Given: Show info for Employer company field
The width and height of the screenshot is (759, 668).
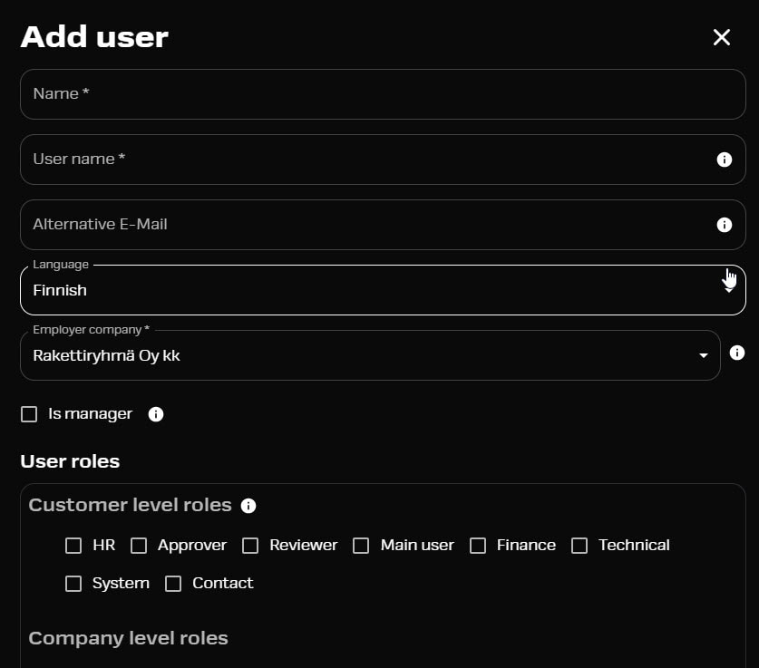Looking at the screenshot, I should (x=736, y=353).
